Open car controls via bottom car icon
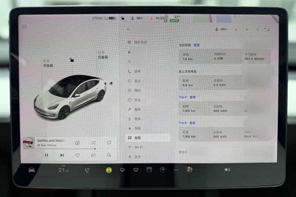Screen dimensions: 296x197 (x=32, y=170)
